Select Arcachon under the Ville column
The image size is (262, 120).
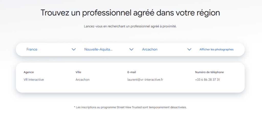83,80
